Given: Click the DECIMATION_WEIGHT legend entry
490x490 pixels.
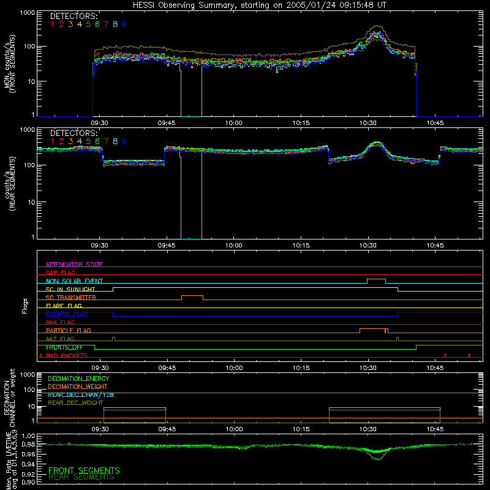Looking at the screenshot, I should [x=78, y=386].
